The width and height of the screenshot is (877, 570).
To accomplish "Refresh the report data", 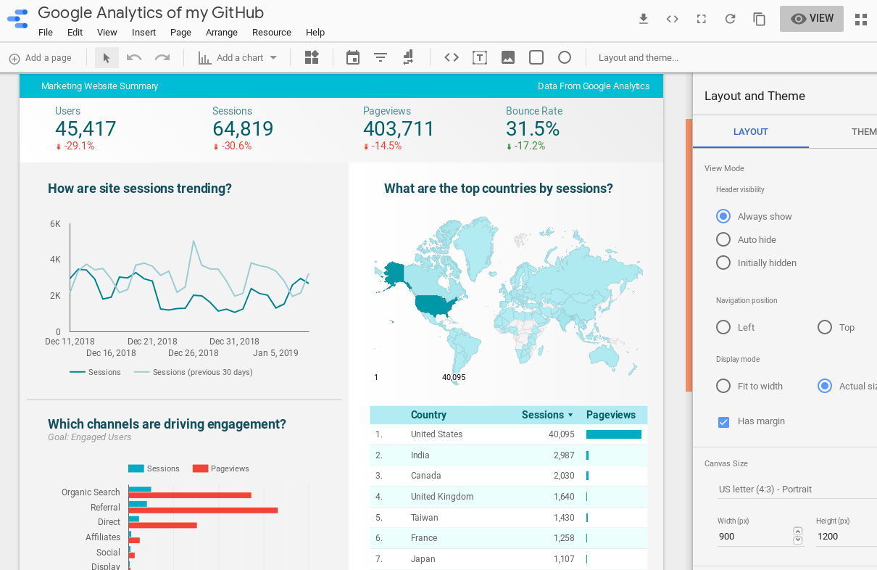I will [x=730, y=20].
